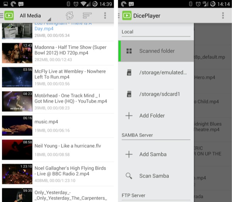Tap the plus icon beside Add Folder
232x202 pixels.
click(x=129, y=116)
